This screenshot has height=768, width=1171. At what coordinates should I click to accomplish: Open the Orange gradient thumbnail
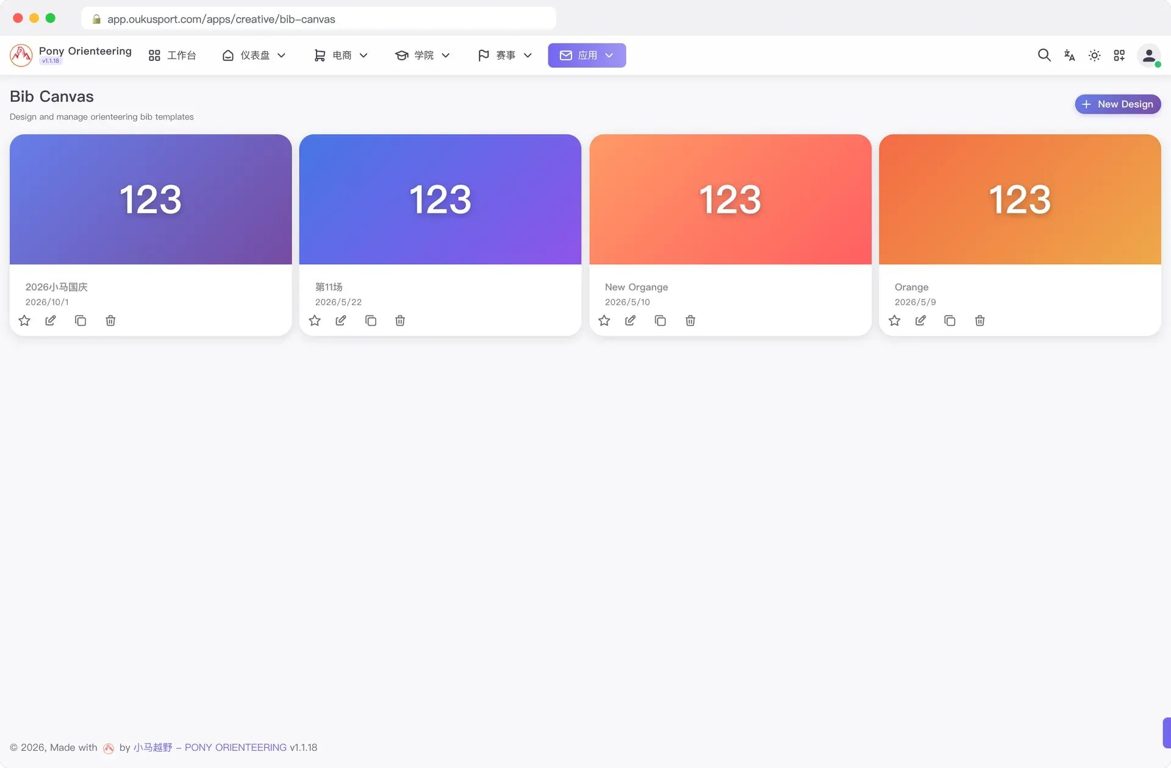coord(1020,199)
